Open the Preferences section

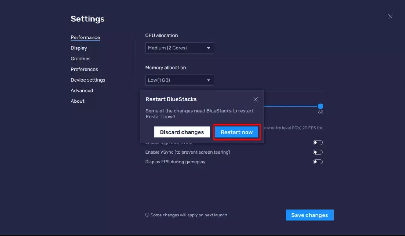tap(84, 69)
